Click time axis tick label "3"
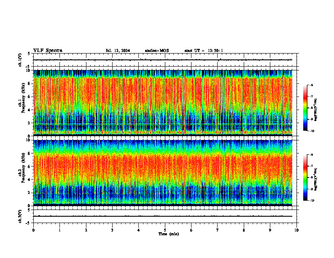 click(112, 230)
